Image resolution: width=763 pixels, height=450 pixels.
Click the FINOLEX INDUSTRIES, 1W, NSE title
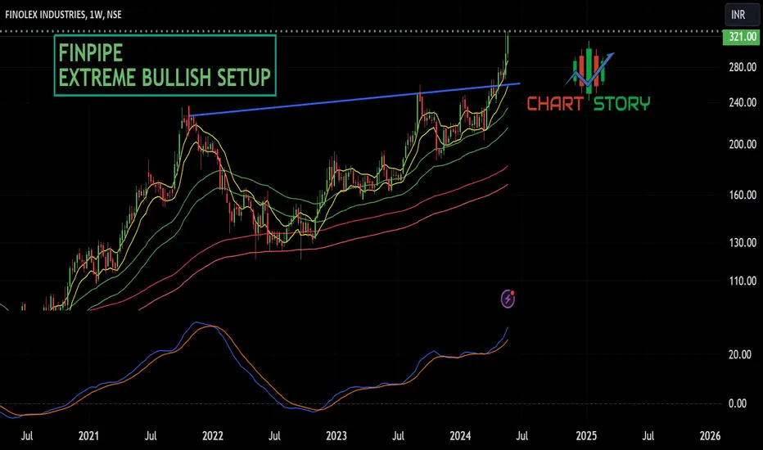(63, 15)
